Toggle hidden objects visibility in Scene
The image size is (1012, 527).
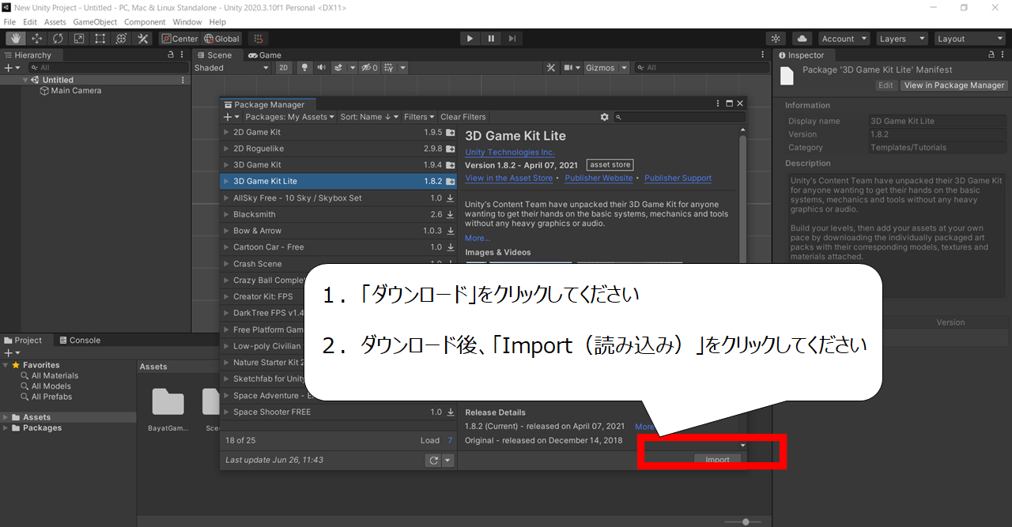coord(368,68)
